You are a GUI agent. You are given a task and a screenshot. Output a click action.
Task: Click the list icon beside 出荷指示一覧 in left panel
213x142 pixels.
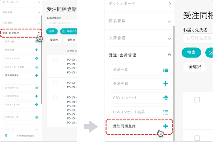click(x=37, y=88)
